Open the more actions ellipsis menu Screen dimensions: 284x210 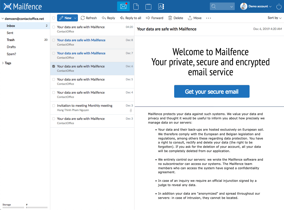click(208, 18)
